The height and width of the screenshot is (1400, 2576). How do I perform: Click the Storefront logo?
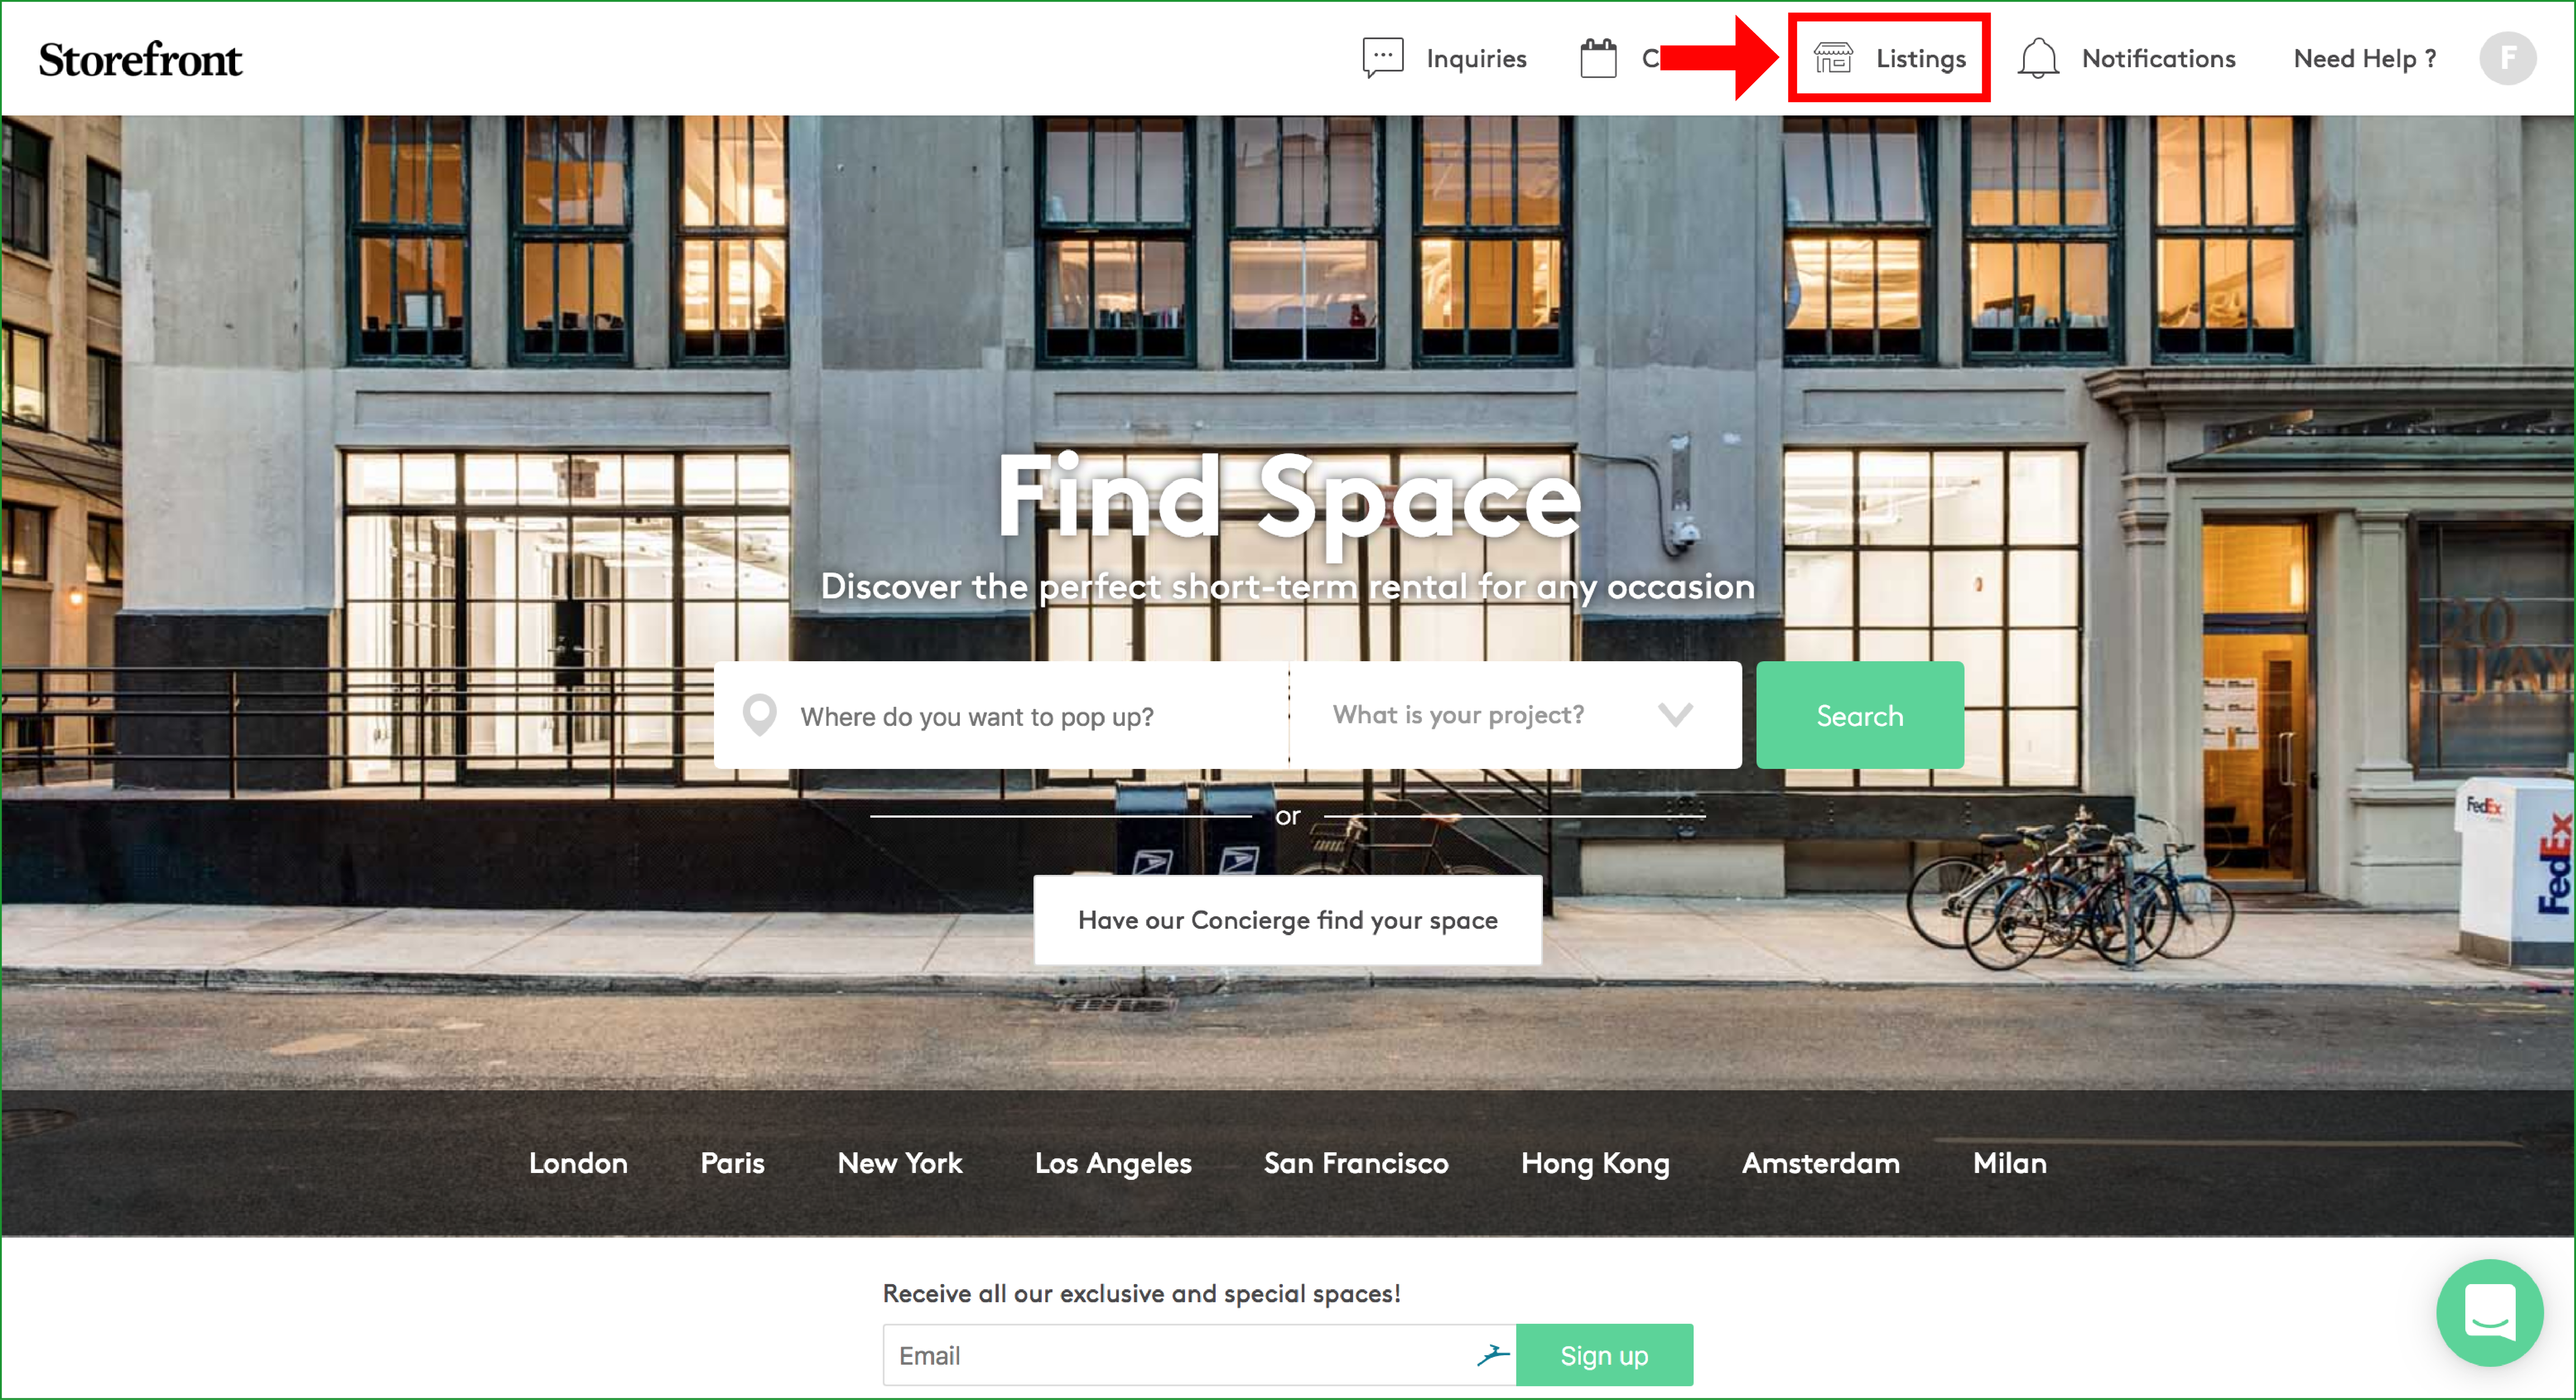pos(140,60)
